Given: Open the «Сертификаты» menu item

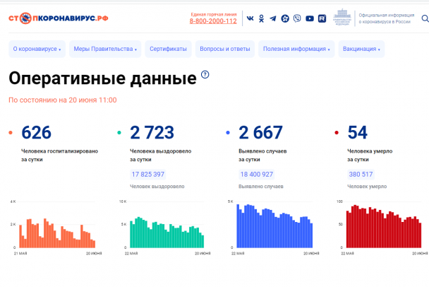Looking at the screenshot, I should 169,49.
